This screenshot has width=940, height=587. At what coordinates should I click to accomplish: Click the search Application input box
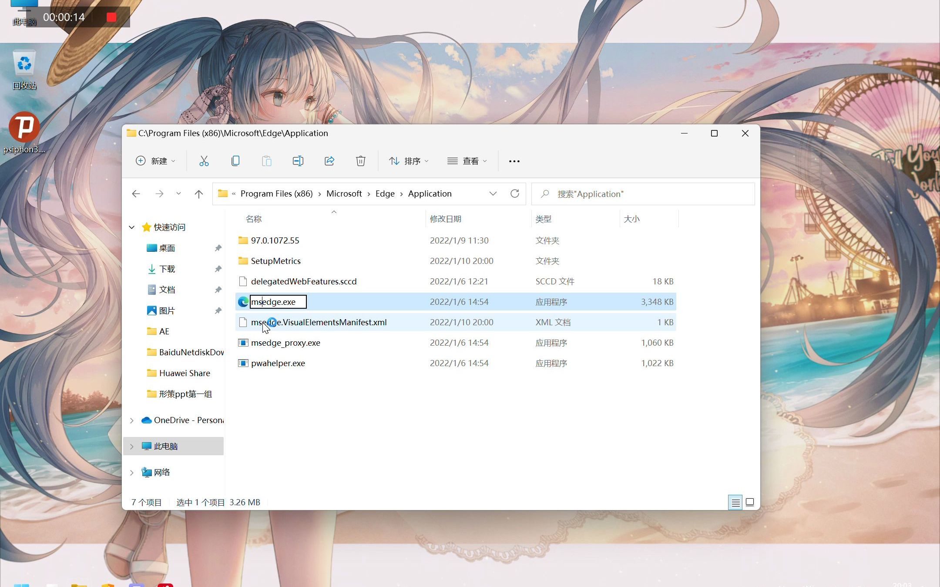pos(643,194)
